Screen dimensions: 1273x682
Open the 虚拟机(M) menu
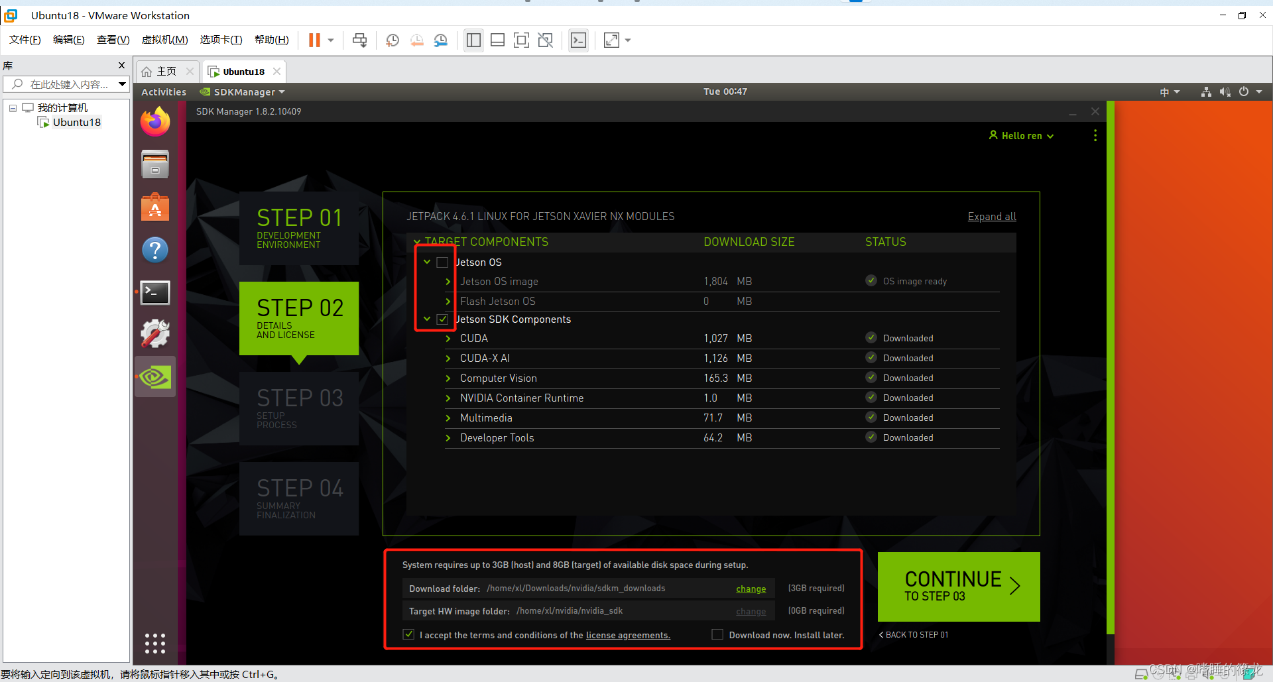tap(164, 40)
